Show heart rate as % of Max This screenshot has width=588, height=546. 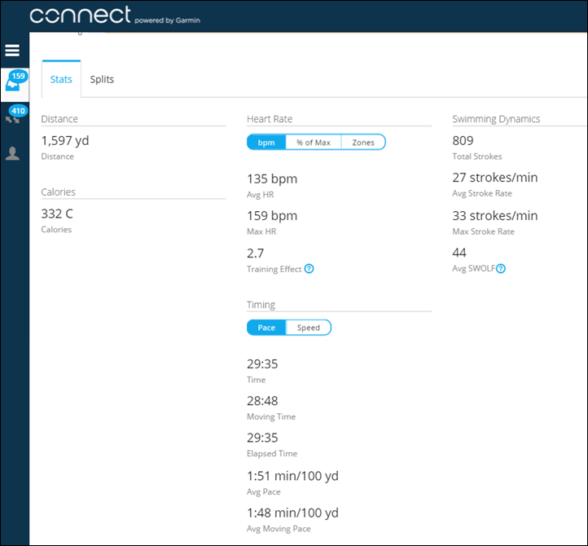pos(313,143)
